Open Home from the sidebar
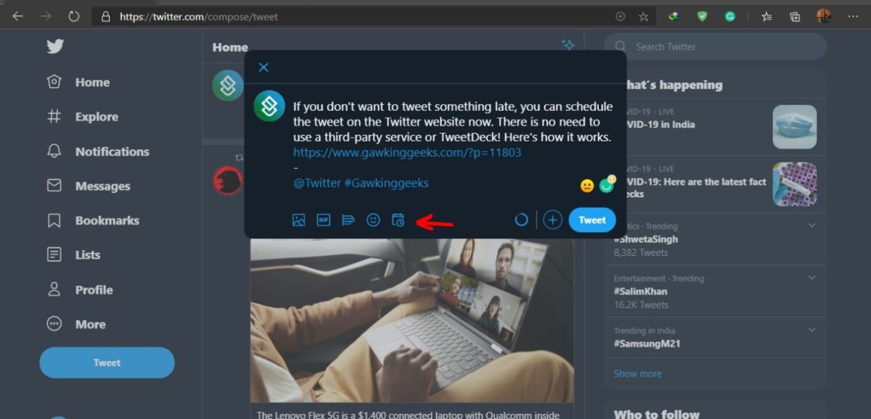Screen dimensions: 871x419 78,82
